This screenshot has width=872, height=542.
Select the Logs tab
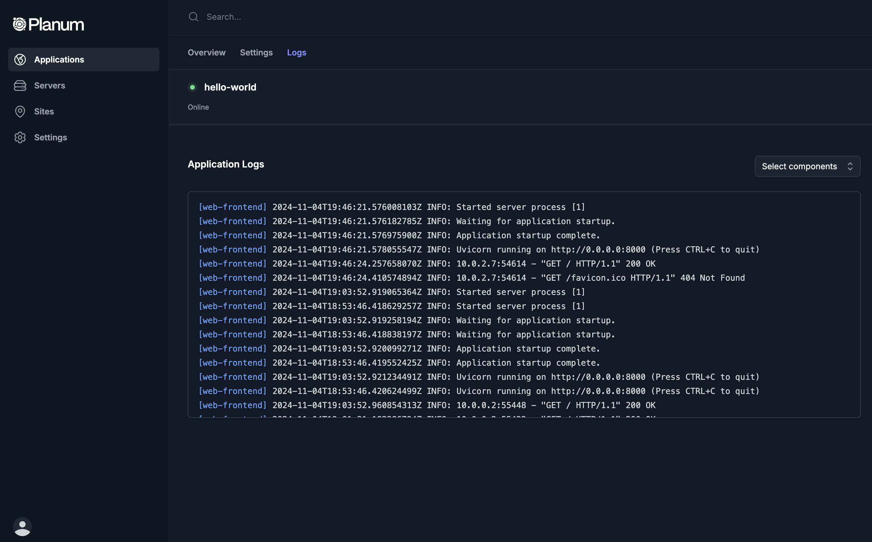tap(296, 52)
